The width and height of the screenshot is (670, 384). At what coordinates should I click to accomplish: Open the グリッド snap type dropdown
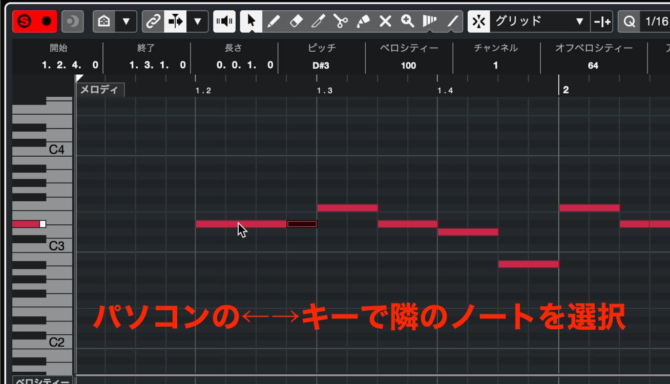point(539,22)
